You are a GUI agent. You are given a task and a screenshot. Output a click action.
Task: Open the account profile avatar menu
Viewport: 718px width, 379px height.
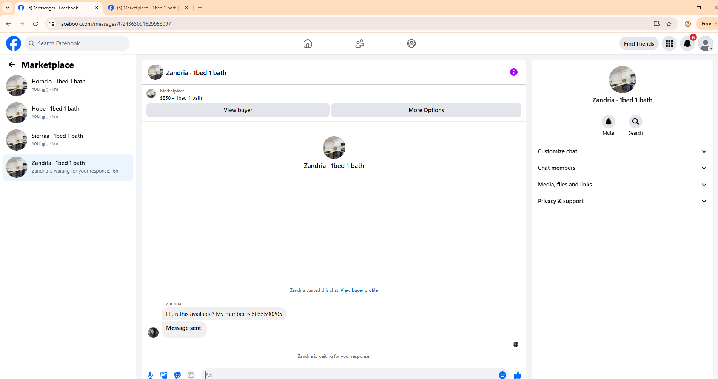706,43
